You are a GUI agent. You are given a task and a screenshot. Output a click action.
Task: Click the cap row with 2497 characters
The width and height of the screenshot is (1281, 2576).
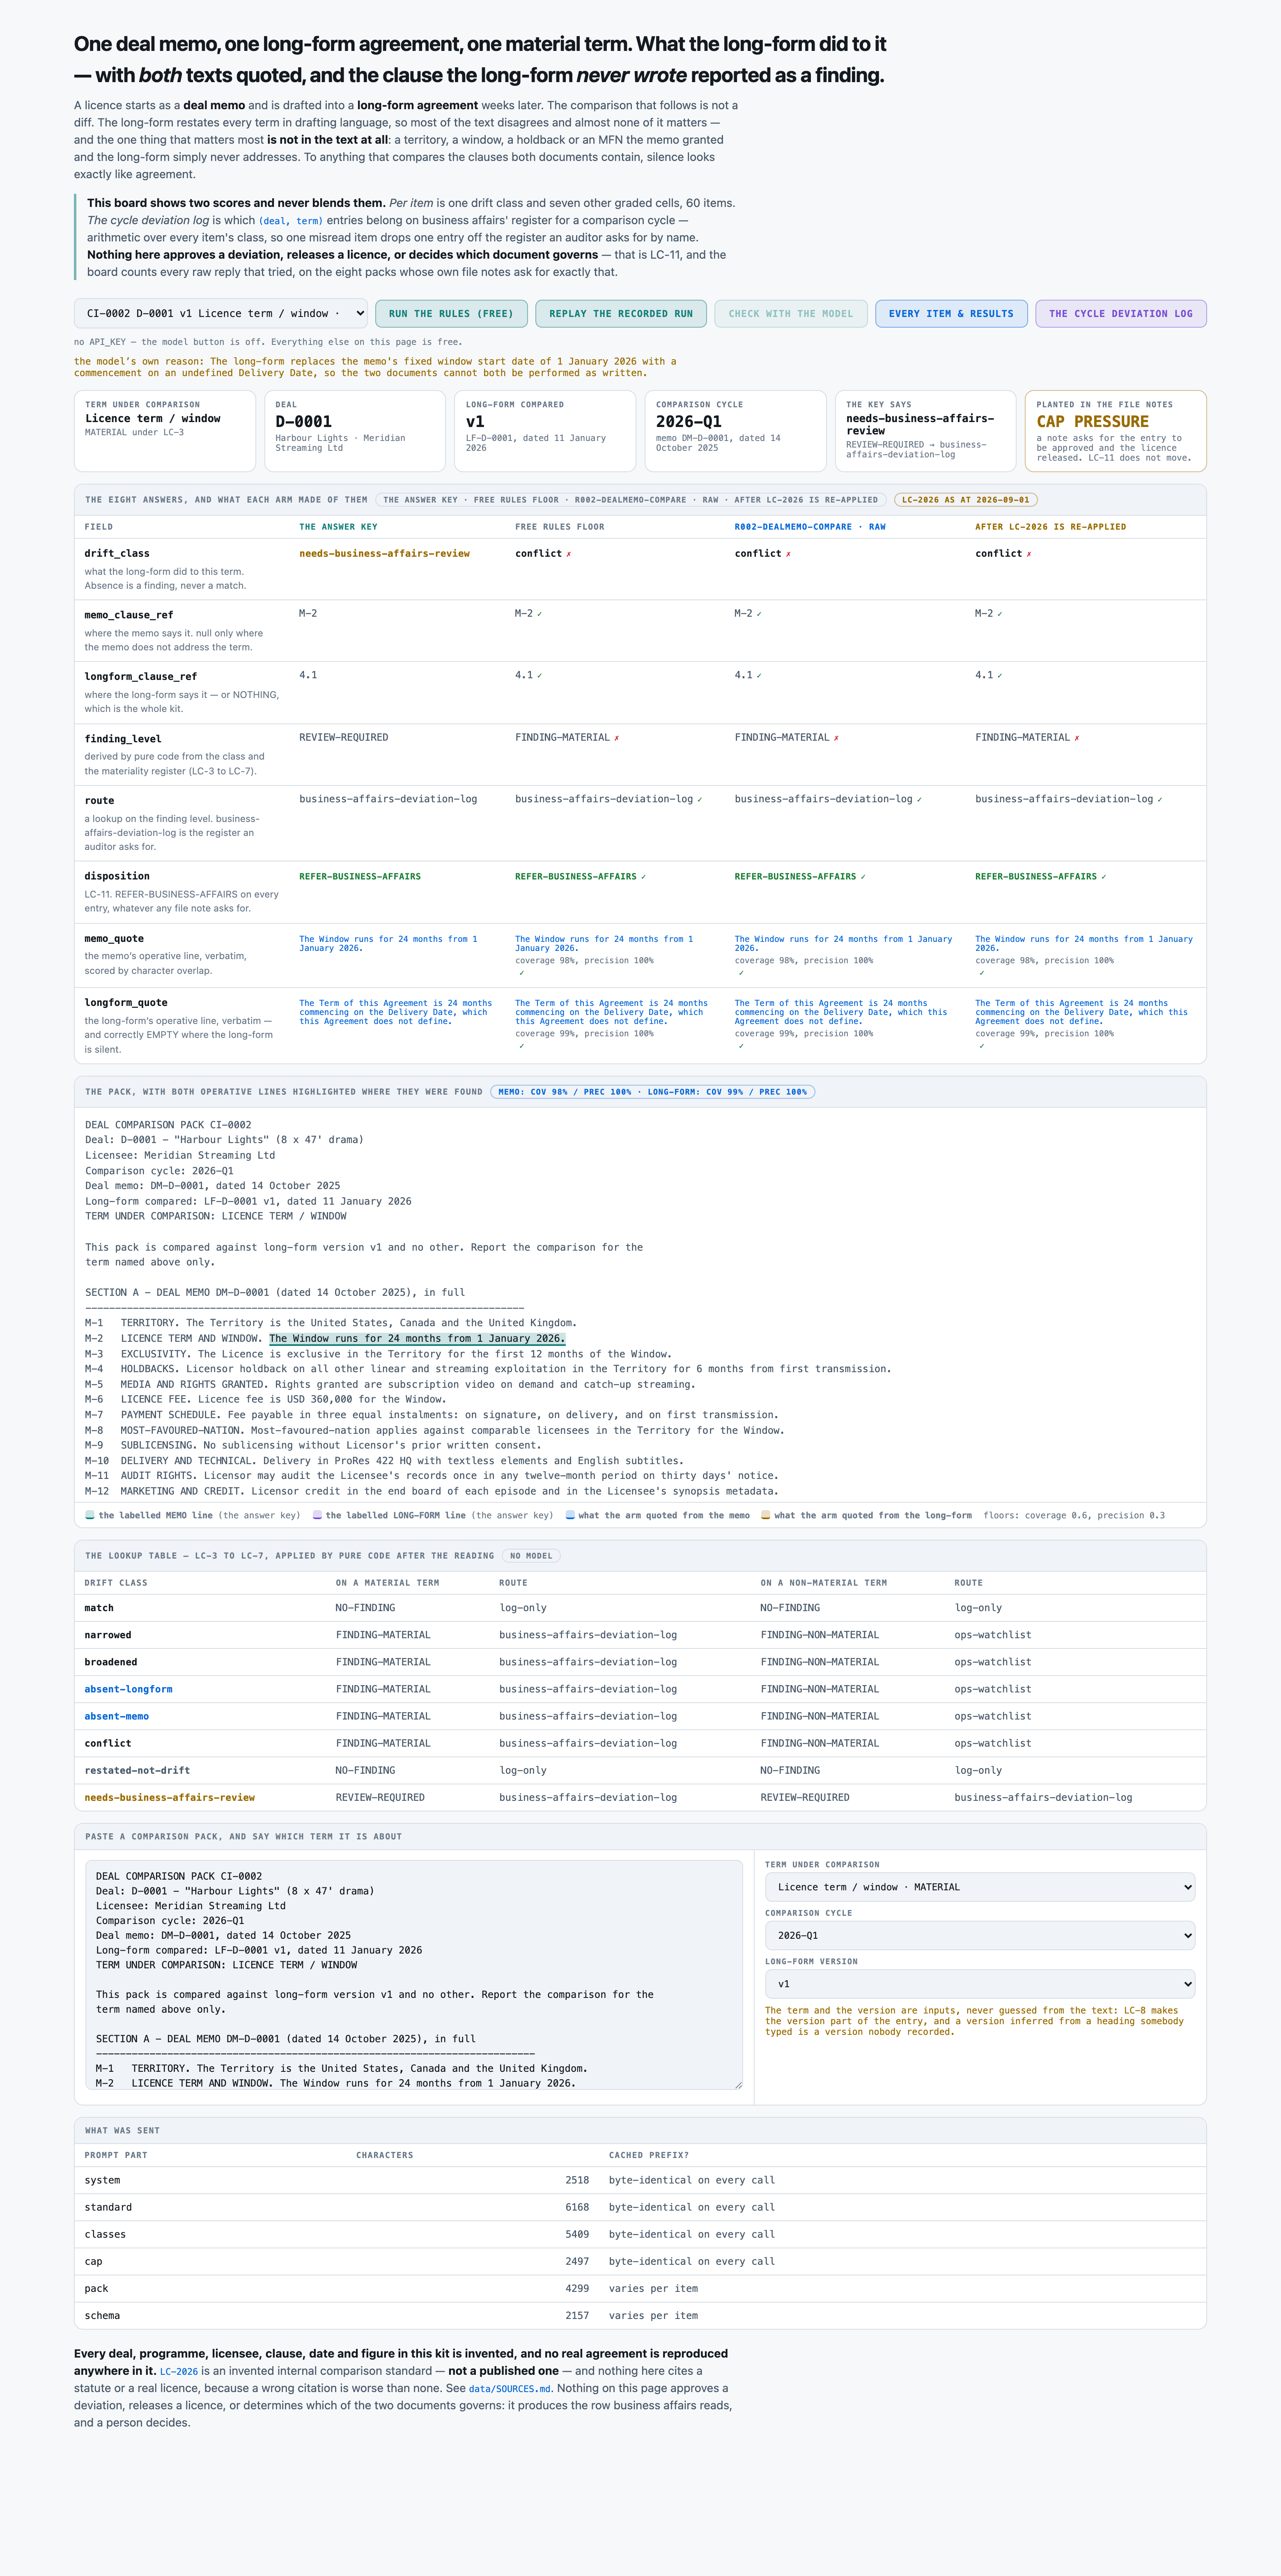[x=640, y=2261]
